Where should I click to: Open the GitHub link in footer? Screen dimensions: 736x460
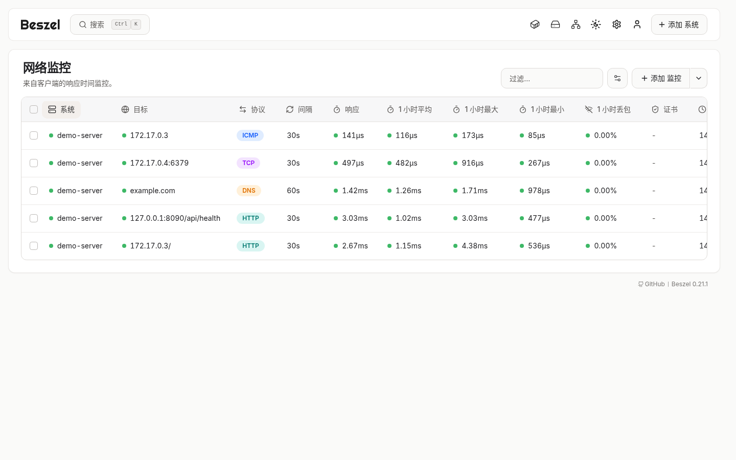pyautogui.click(x=651, y=284)
